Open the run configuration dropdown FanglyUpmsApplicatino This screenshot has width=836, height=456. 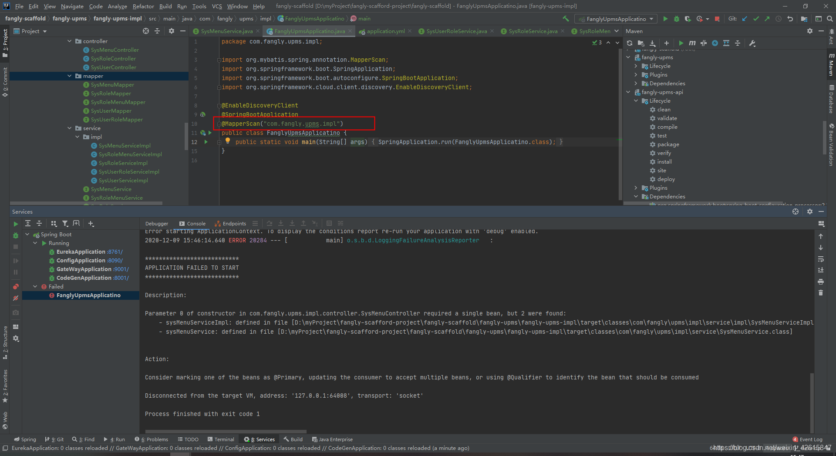615,19
